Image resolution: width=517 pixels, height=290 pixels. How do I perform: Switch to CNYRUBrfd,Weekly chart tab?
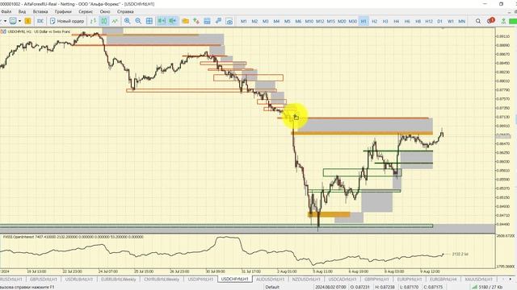coord(162,280)
